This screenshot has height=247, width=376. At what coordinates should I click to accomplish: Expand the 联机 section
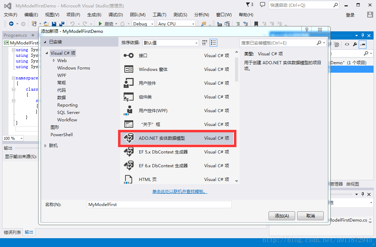click(46, 146)
